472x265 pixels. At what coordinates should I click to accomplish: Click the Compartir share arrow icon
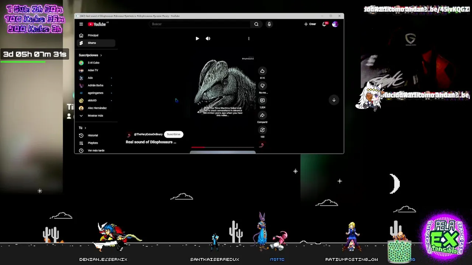click(262, 115)
